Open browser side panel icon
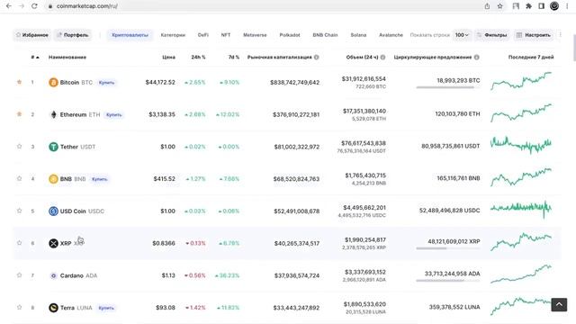 pos(542,6)
